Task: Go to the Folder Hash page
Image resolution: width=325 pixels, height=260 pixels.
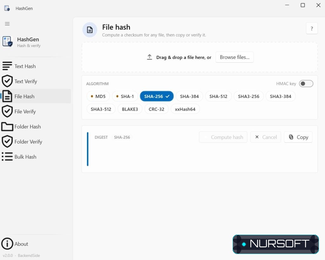Action: point(36,127)
